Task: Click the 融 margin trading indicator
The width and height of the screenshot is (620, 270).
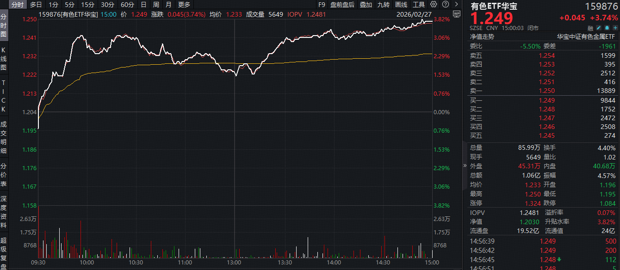Action: 590,28
